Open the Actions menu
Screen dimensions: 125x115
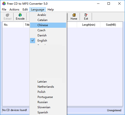click(14, 10)
